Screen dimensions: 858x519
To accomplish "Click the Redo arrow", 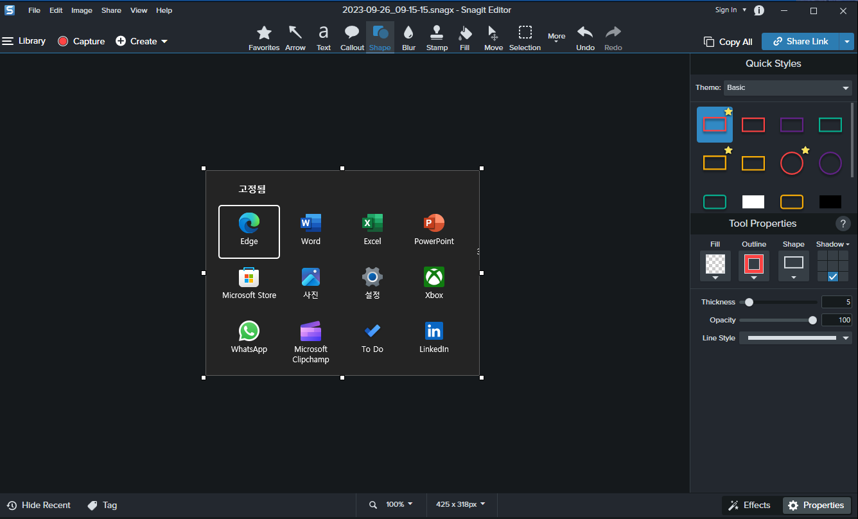I will pos(613,38).
